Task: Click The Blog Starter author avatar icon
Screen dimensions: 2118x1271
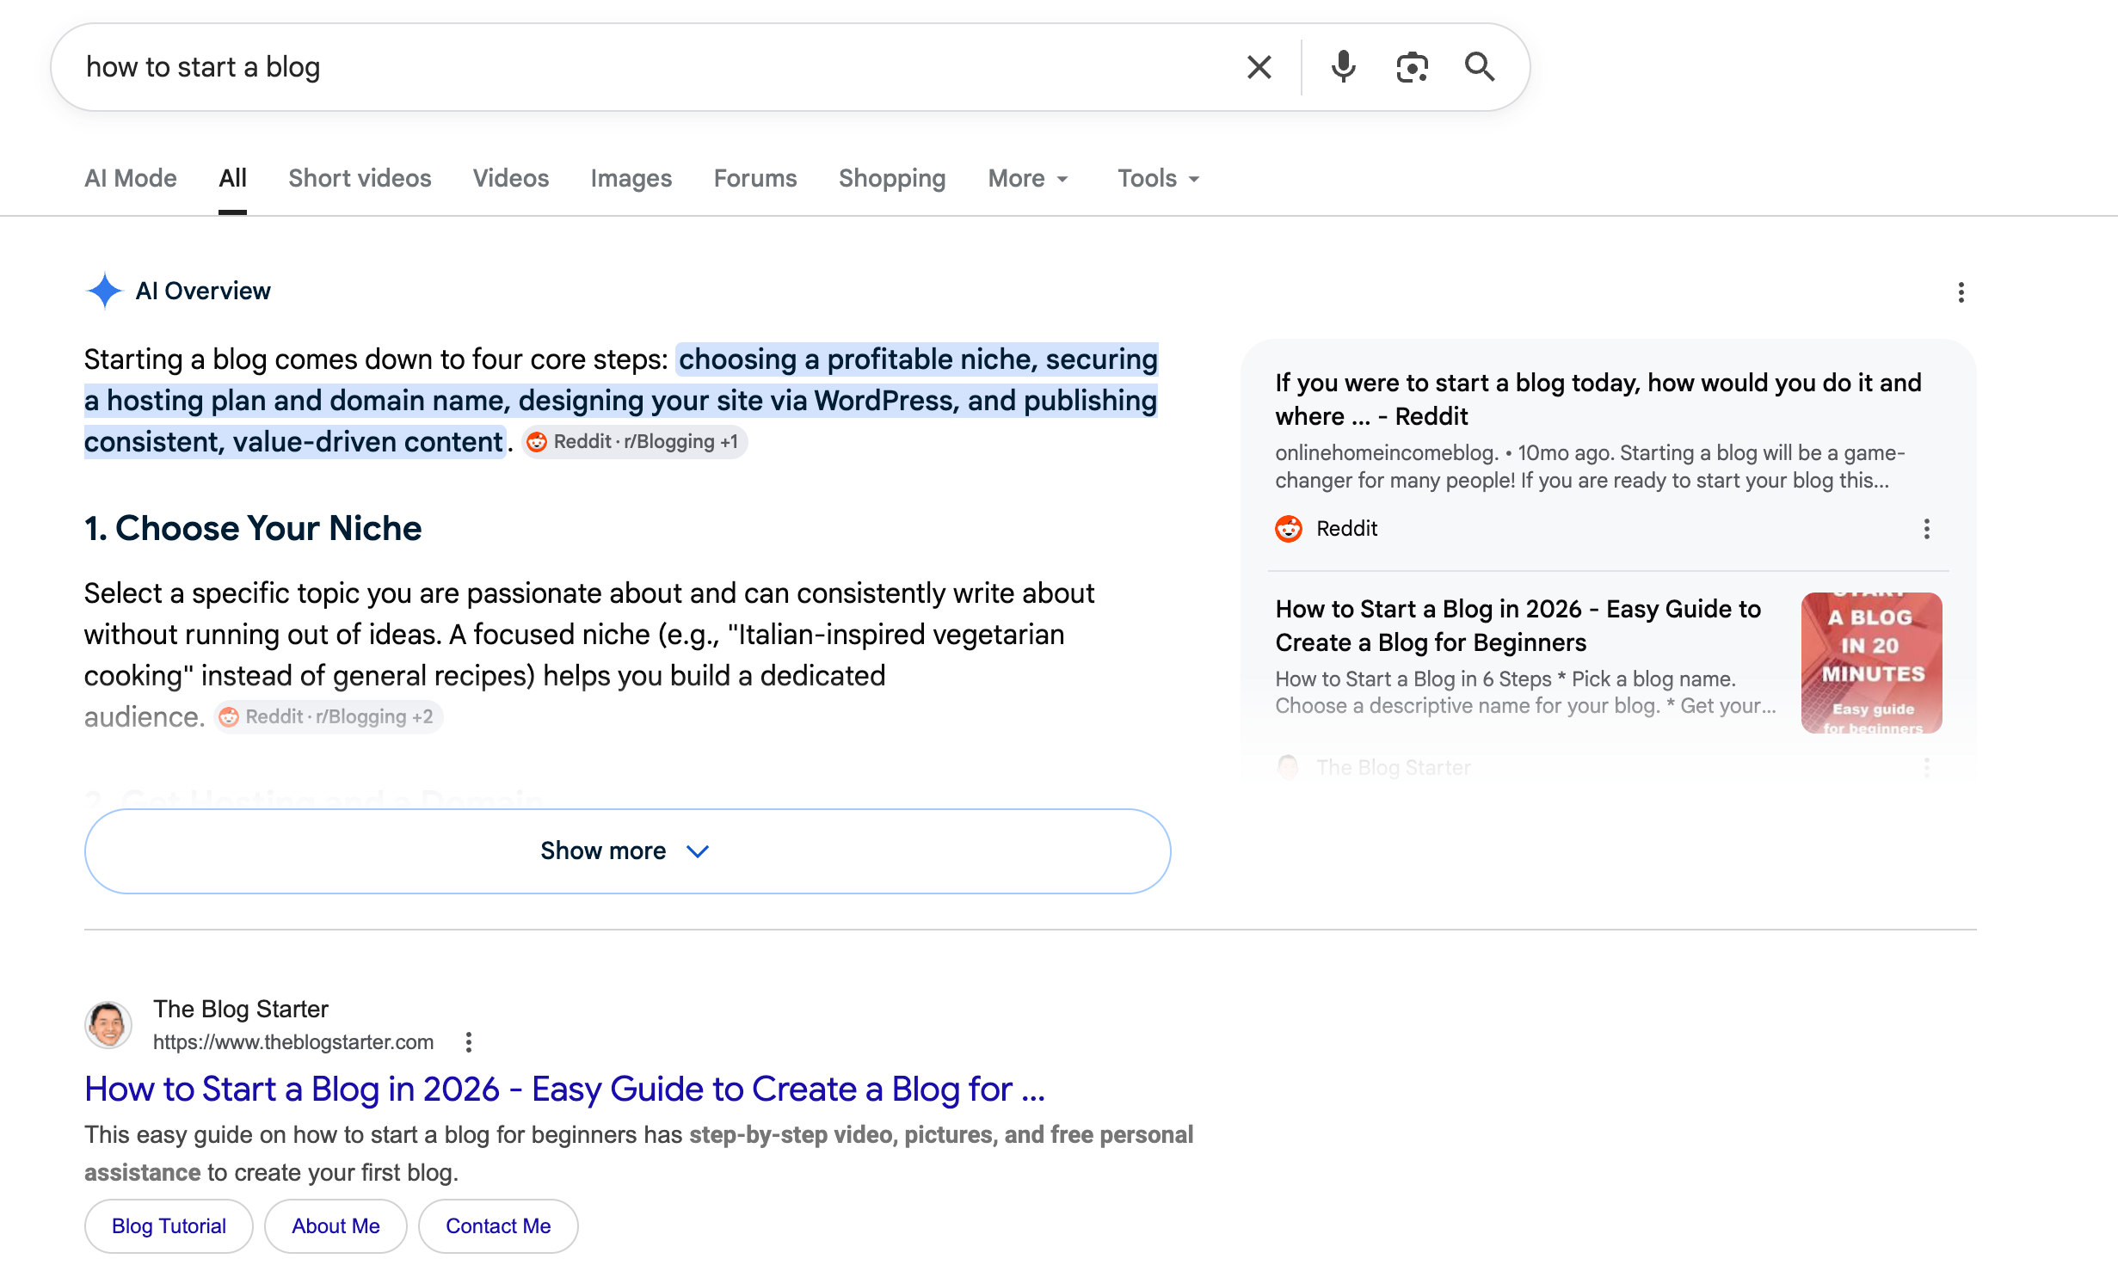Action: (108, 1024)
